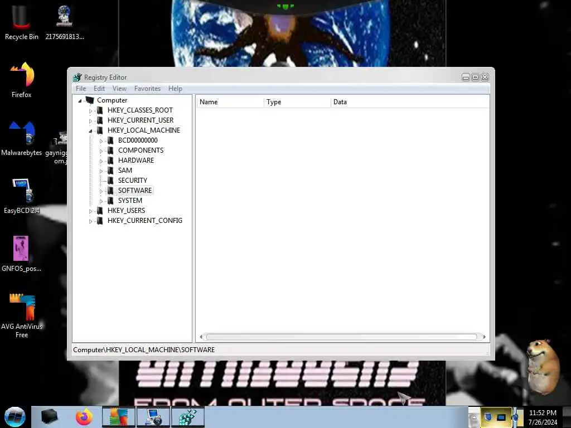This screenshot has width=571, height=428.
Task: Expand HKEY_USERS arrow
Action: [x=91, y=211]
